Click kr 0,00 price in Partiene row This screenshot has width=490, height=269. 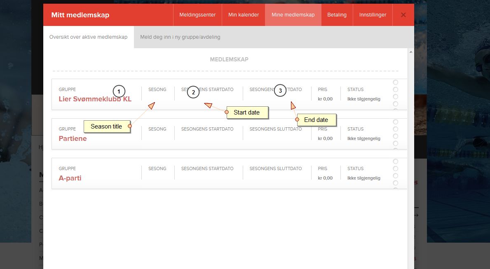click(325, 138)
